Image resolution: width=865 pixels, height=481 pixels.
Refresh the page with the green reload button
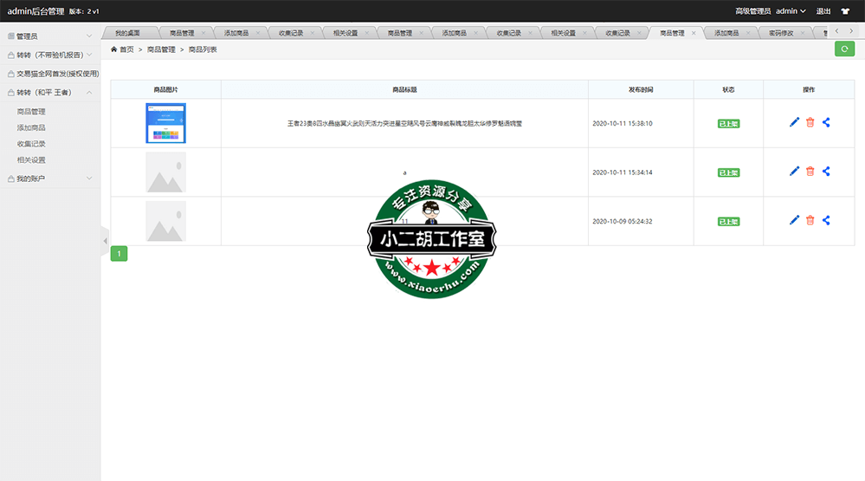[x=844, y=49]
